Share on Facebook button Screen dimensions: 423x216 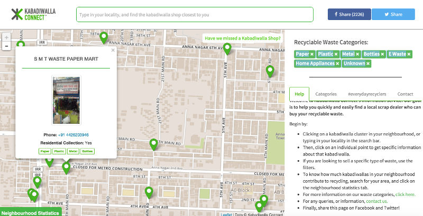point(350,14)
